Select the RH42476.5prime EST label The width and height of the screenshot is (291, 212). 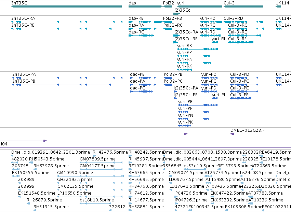tap(110, 152)
